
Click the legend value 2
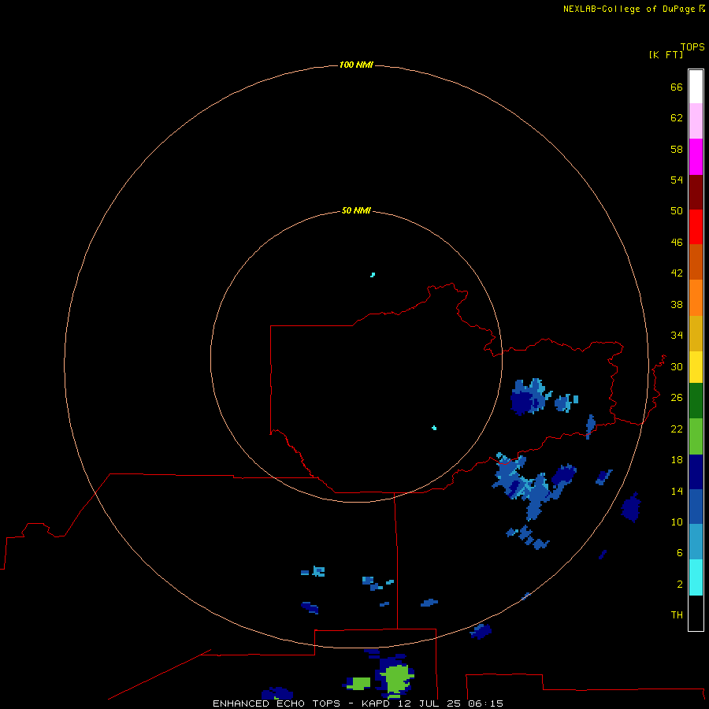tap(680, 585)
